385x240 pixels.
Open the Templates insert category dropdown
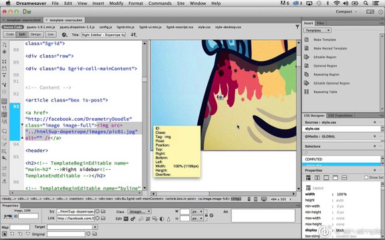(317, 31)
